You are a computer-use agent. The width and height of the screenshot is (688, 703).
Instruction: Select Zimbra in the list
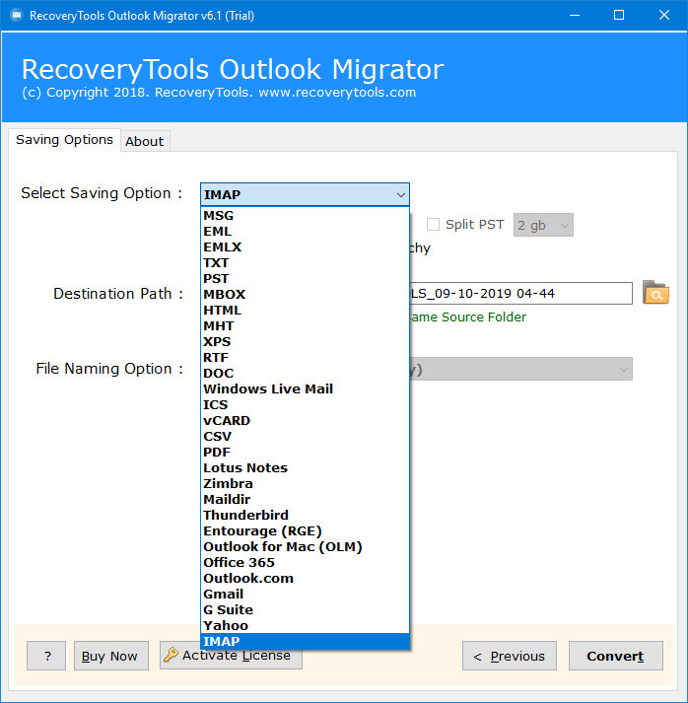click(305, 484)
